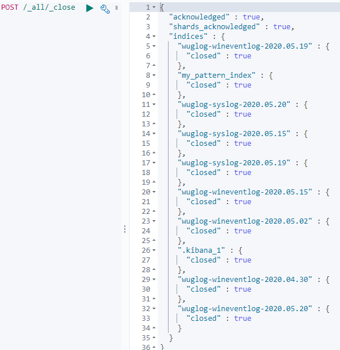Click the wuglog-wineventlog-2020.05.02 index name
The height and width of the screenshot is (350, 340).
point(245,221)
